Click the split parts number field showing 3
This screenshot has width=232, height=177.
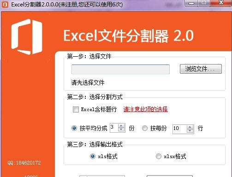click(114, 128)
